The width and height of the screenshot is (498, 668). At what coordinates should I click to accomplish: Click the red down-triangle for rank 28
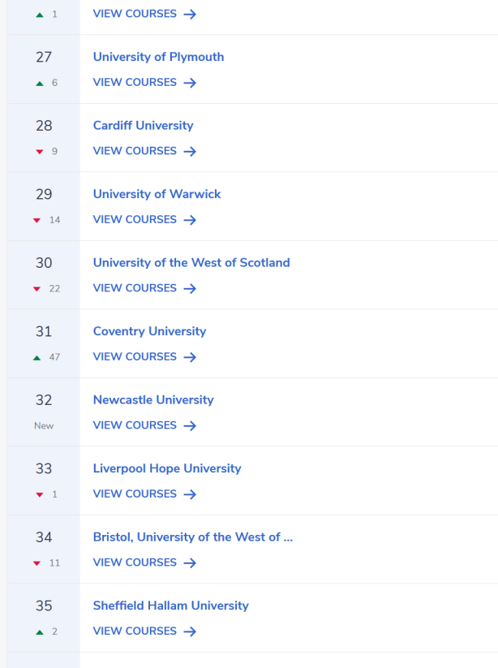[x=39, y=152]
